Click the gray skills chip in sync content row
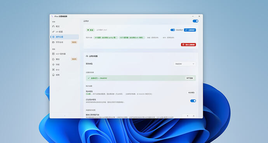268x143 pixels. (153, 38)
